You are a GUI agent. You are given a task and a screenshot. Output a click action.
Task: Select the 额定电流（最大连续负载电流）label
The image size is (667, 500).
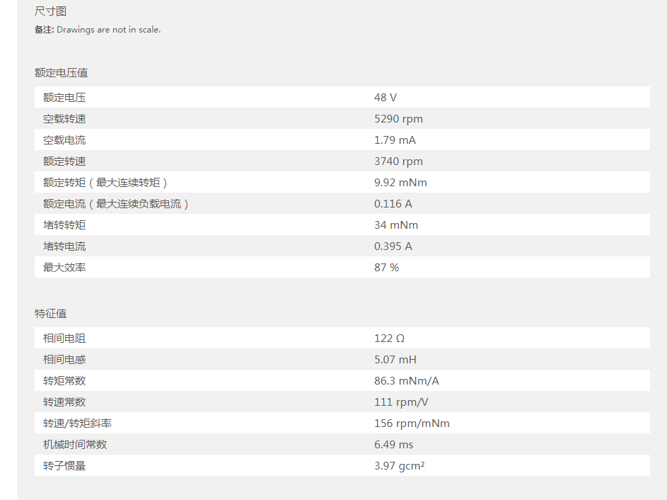coord(116,204)
